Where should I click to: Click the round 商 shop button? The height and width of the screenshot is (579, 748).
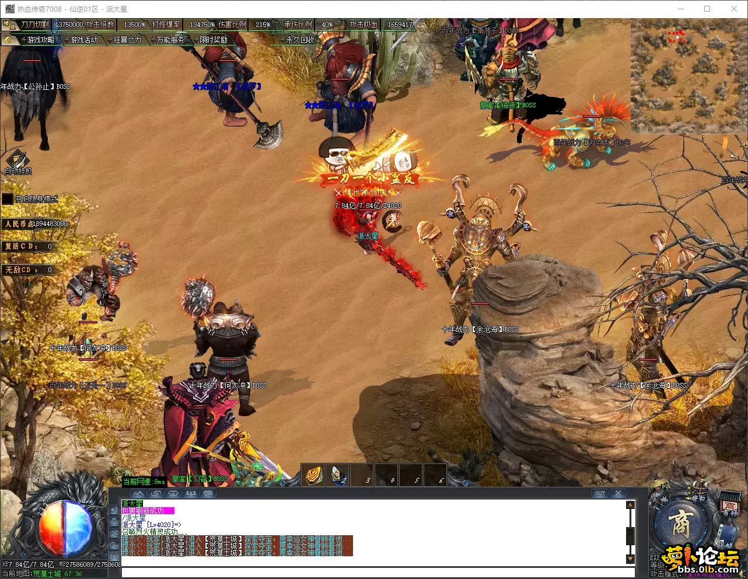(x=680, y=524)
